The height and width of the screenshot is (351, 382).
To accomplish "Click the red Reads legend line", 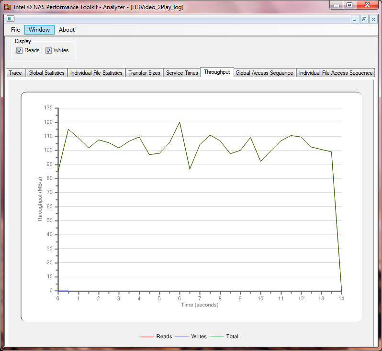I will coord(147,337).
